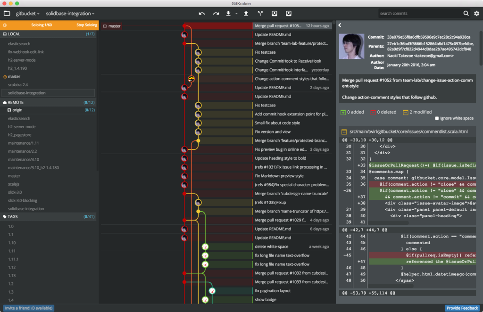The width and height of the screenshot is (483, 312).
Task: Select tag 1.13
Action: tap(12, 276)
